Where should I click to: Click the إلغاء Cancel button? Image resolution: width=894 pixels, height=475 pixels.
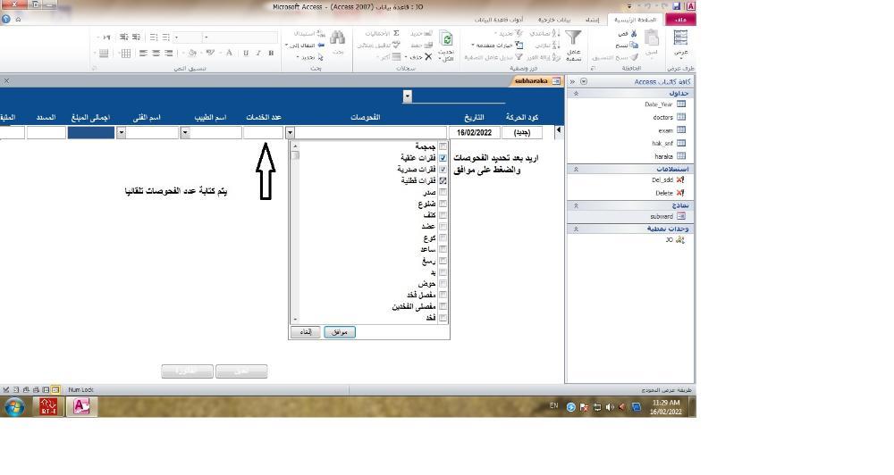coord(306,332)
